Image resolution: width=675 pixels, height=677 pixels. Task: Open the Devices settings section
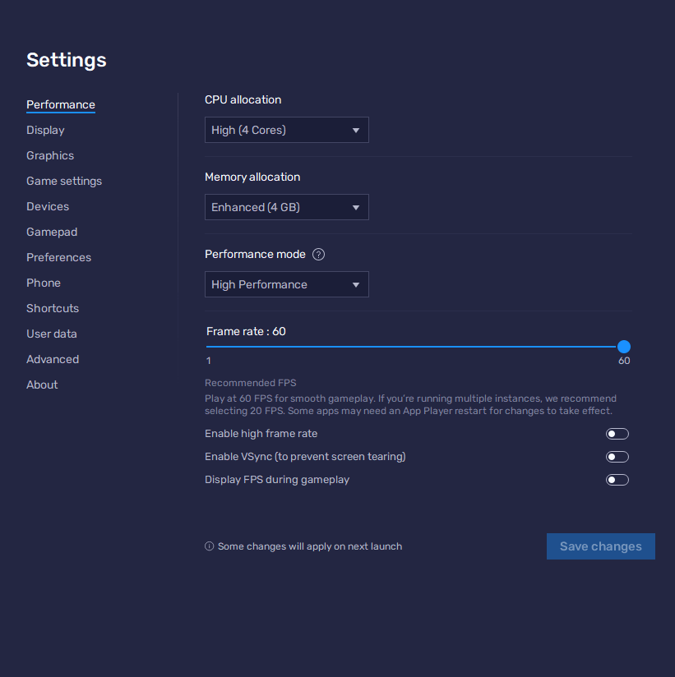pos(47,206)
